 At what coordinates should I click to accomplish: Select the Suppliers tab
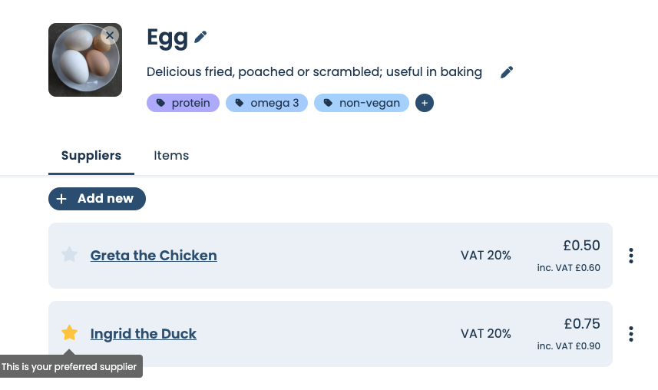(91, 155)
